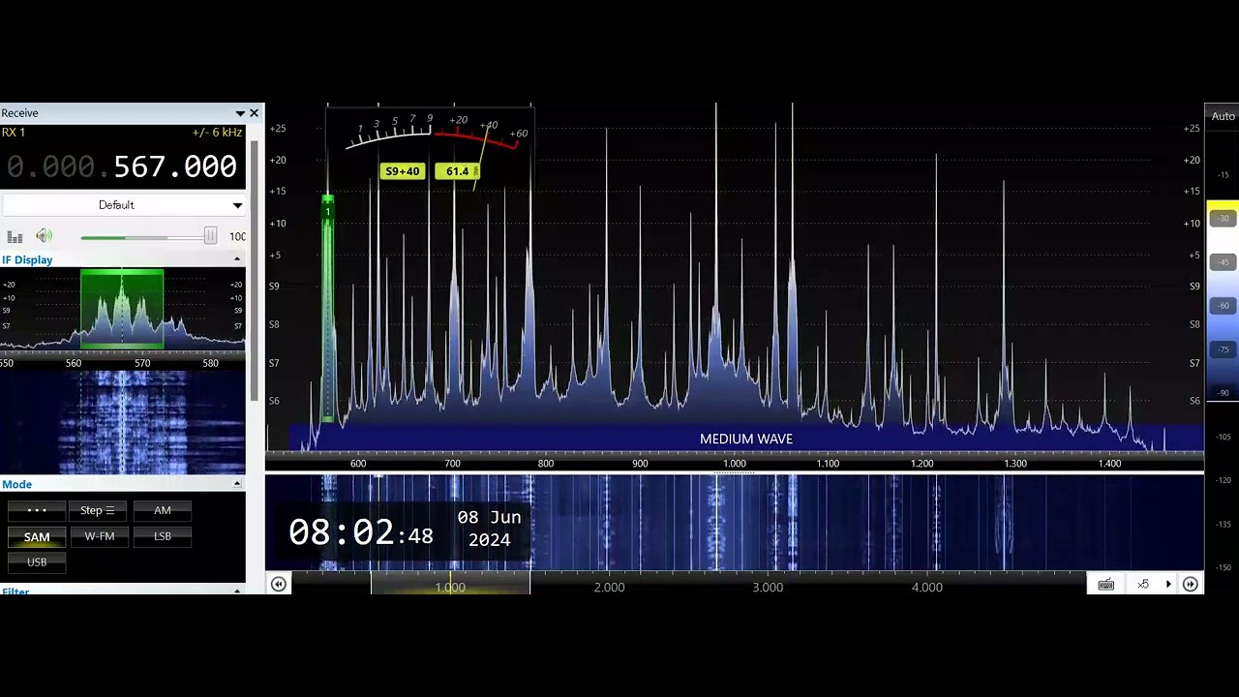Image resolution: width=1239 pixels, height=697 pixels.
Task: Click the three-dots more modes button
Action: point(37,510)
